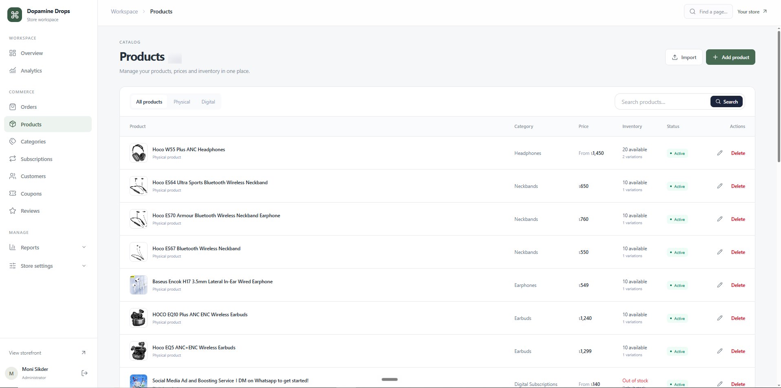Switch to the Digital tab
This screenshot has width=781, height=388.
pyautogui.click(x=208, y=102)
